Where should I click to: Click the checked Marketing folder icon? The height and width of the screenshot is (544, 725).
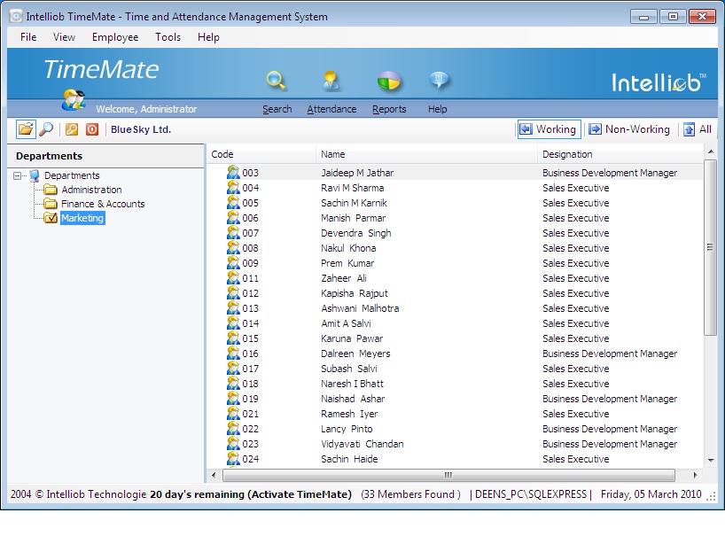point(51,218)
